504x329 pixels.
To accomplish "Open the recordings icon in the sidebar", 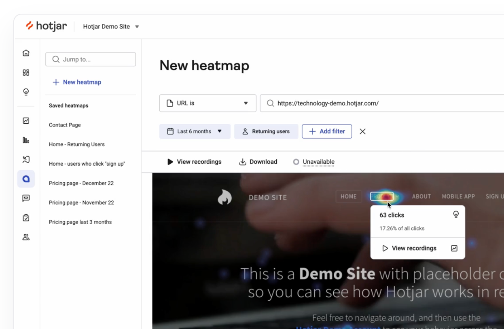I will (26, 160).
